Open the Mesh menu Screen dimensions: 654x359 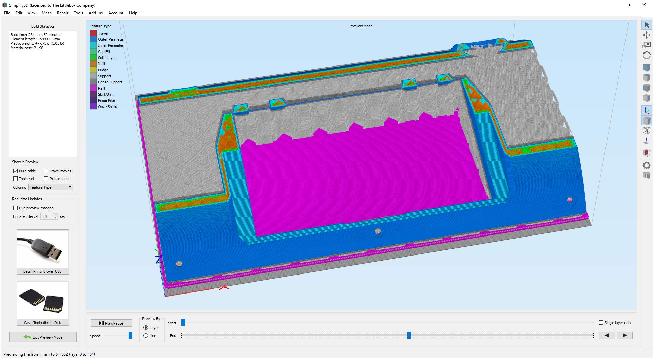coord(46,13)
